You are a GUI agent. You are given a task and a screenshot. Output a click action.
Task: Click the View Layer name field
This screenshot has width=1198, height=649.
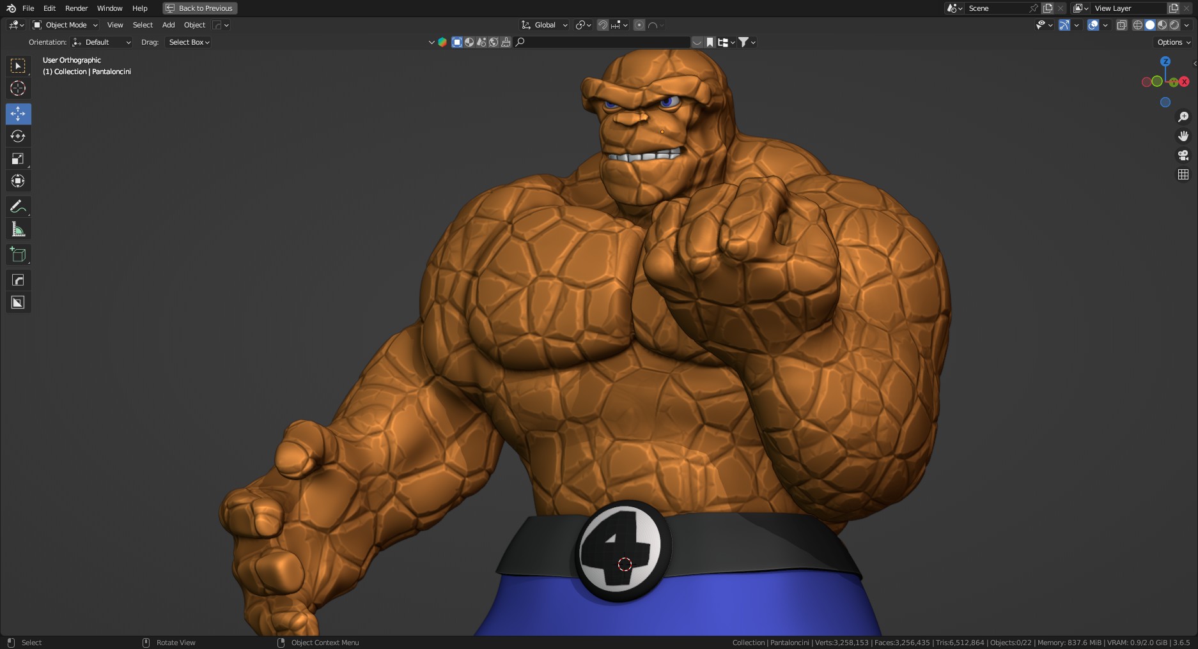pyautogui.click(x=1129, y=8)
